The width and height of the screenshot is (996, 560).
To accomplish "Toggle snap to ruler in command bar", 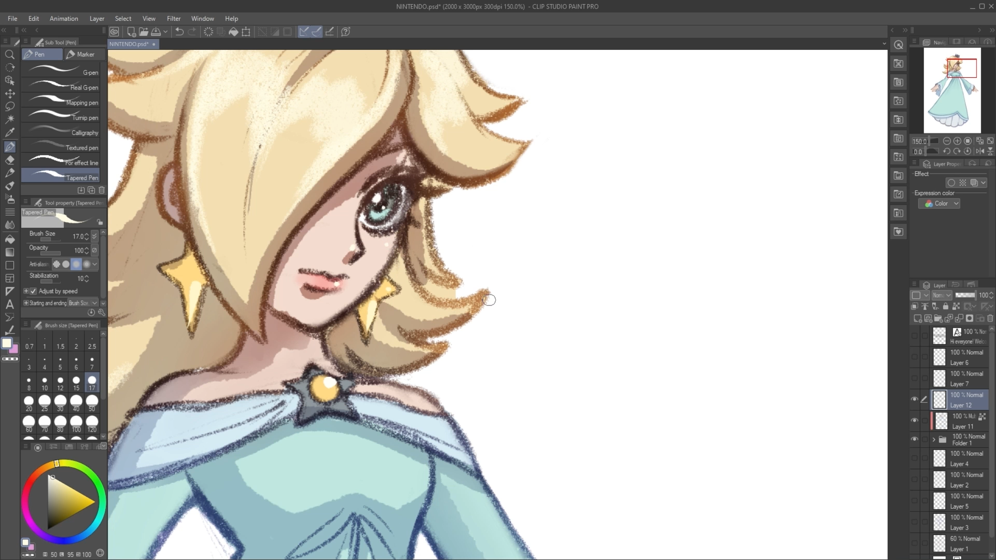I will coord(304,32).
